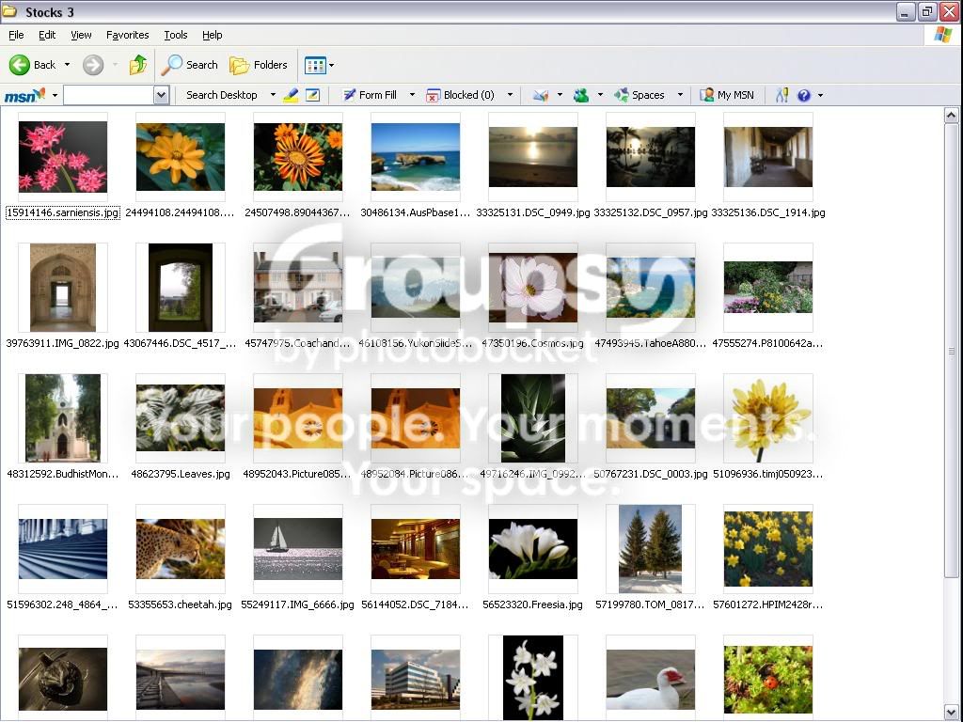Image resolution: width=963 pixels, height=722 pixels.
Task: Select the 53355653.cheetah.jpg thumbnail
Action: (181, 549)
